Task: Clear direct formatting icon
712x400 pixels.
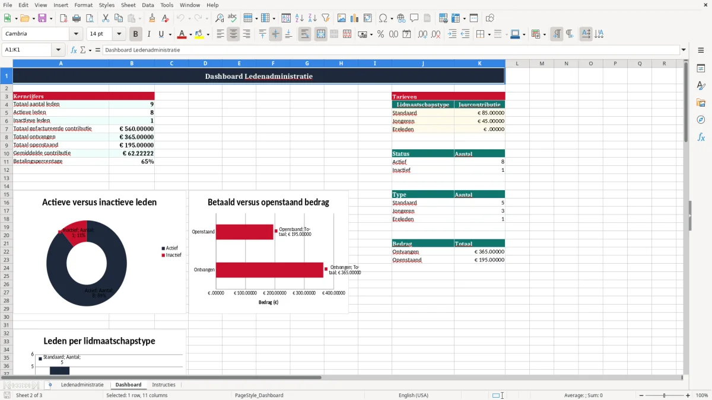Action: tap(166, 18)
